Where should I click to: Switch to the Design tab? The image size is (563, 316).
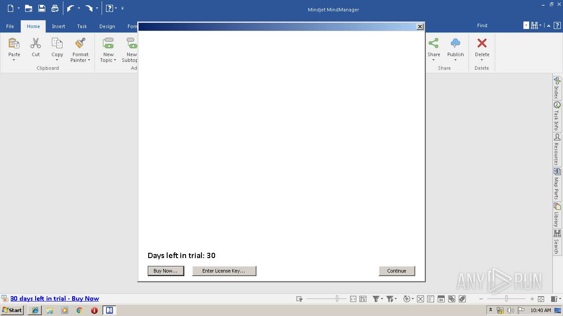pyautogui.click(x=107, y=26)
